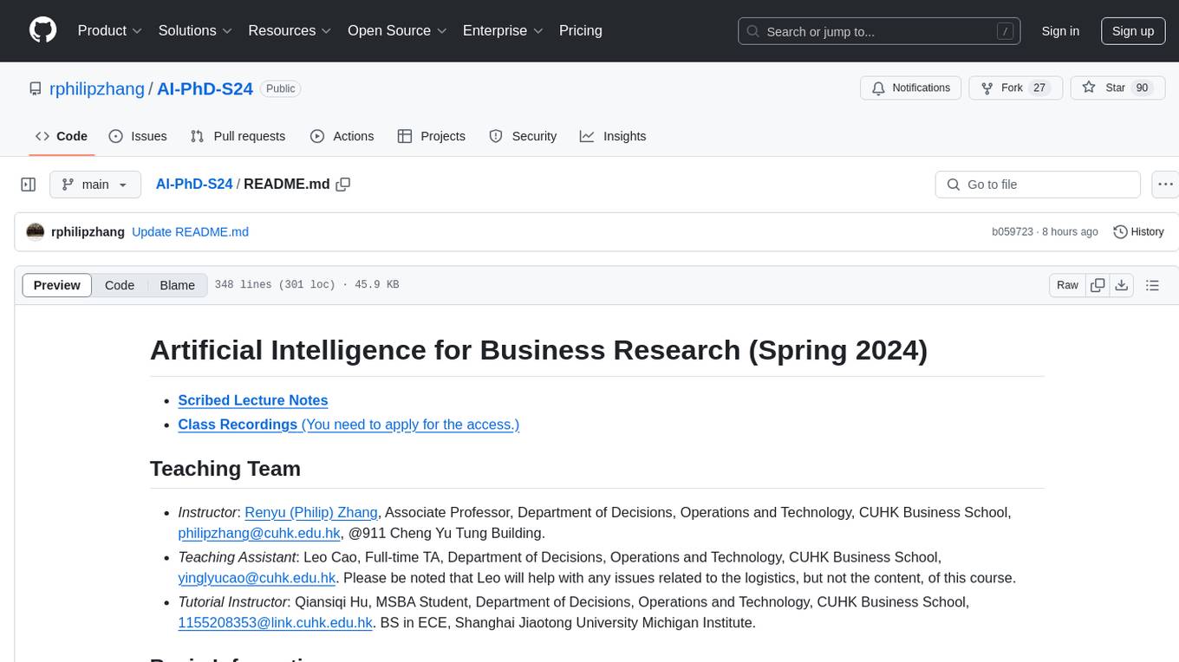Open commit b059723

[x=1013, y=232]
